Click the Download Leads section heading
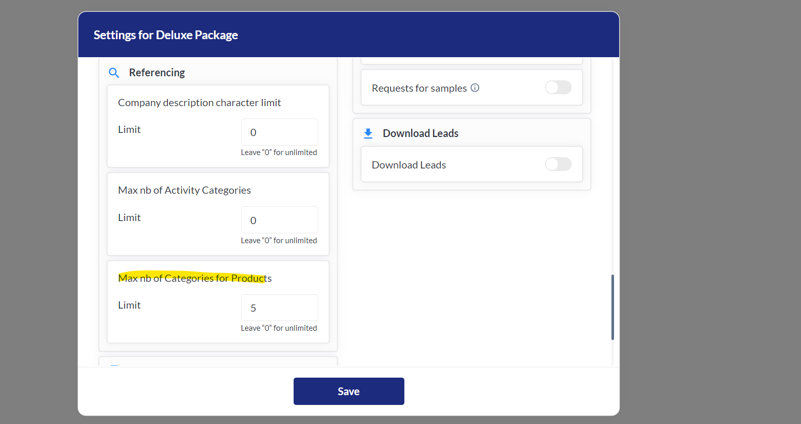 (x=420, y=133)
